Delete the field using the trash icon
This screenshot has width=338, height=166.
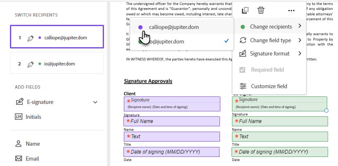point(261,10)
